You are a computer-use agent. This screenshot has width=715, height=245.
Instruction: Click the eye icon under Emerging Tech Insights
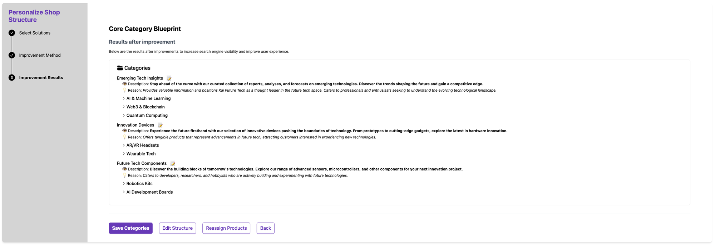[124, 84]
